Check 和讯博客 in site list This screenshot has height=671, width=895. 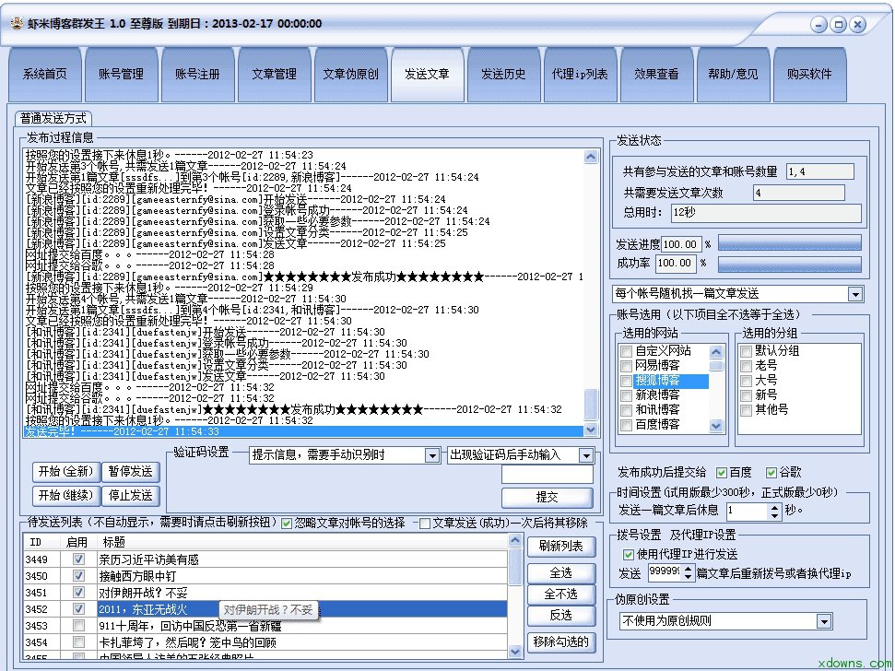626,410
